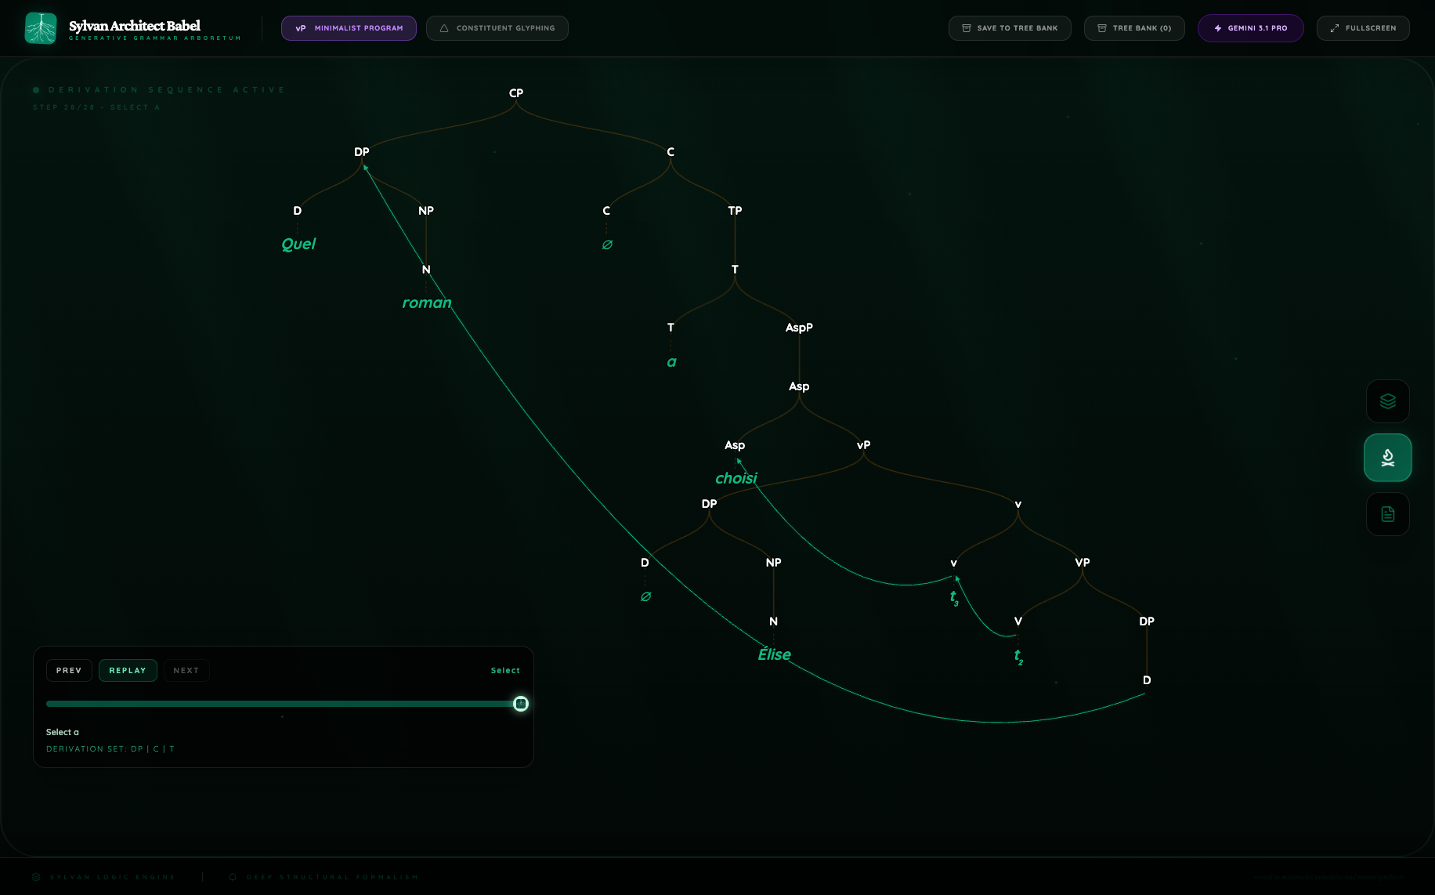Open the Tree Bank (0) list
Image resolution: width=1435 pixels, height=895 pixels.
(x=1133, y=28)
